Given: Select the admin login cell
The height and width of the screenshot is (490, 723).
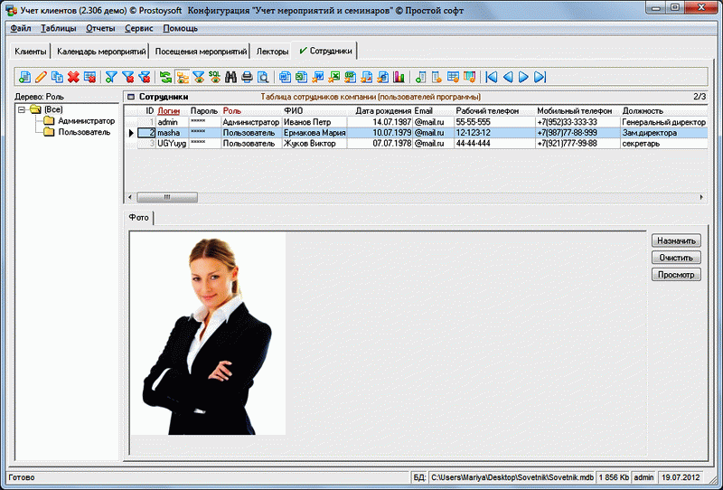Looking at the screenshot, I should [x=173, y=122].
